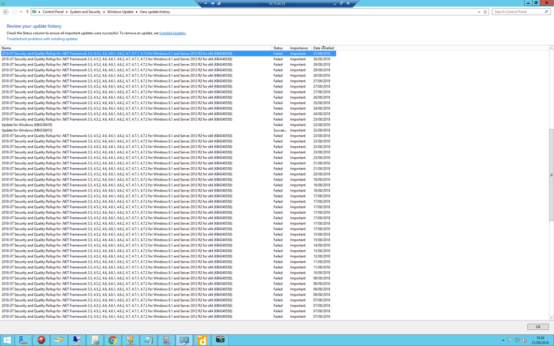Click the vertical scrollbar thumb
The width and height of the screenshot is (554, 346).
pyautogui.click(x=551, y=175)
